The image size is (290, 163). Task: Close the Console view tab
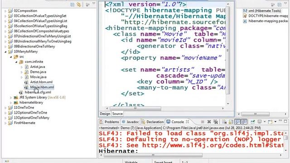click(x=187, y=122)
